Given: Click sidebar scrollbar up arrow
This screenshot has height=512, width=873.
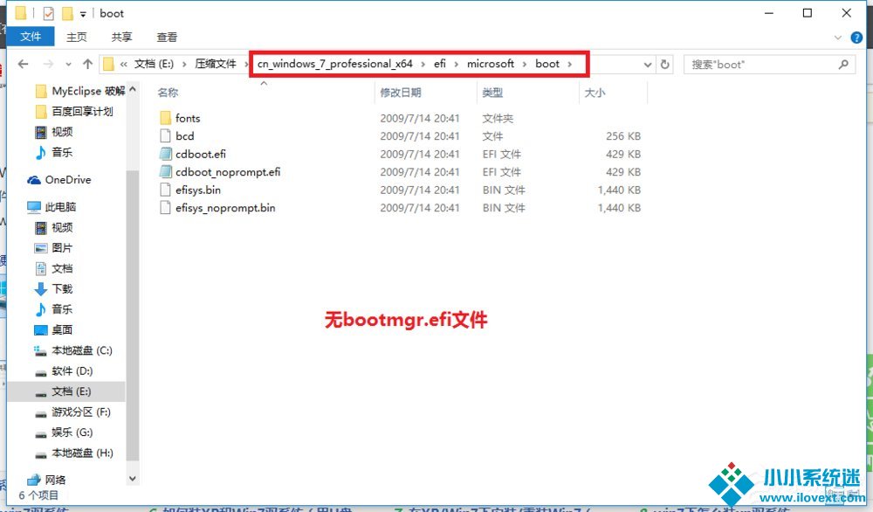Looking at the screenshot, I should [x=133, y=89].
